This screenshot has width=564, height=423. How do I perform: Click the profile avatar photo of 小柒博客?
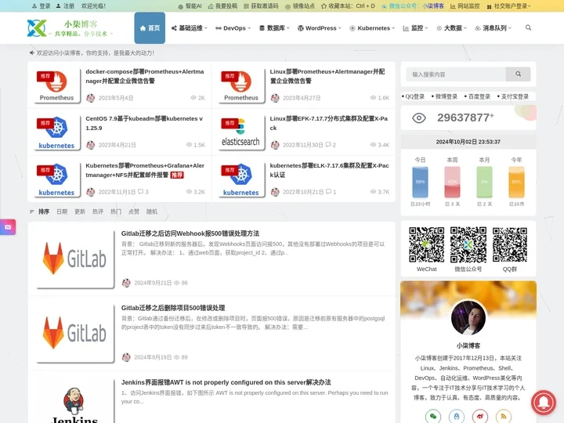[x=468, y=317]
